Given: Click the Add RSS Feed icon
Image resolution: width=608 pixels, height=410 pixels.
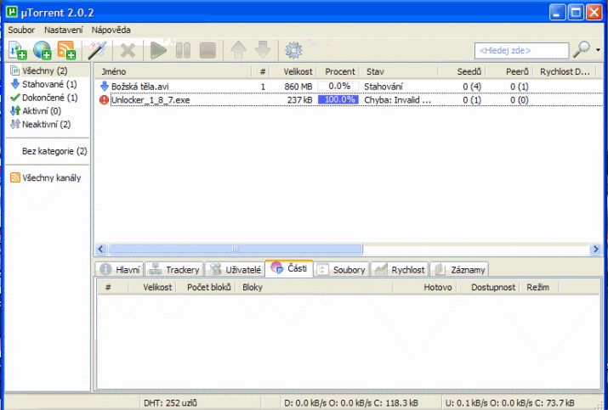Looking at the screenshot, I should [x=66, y=50].
